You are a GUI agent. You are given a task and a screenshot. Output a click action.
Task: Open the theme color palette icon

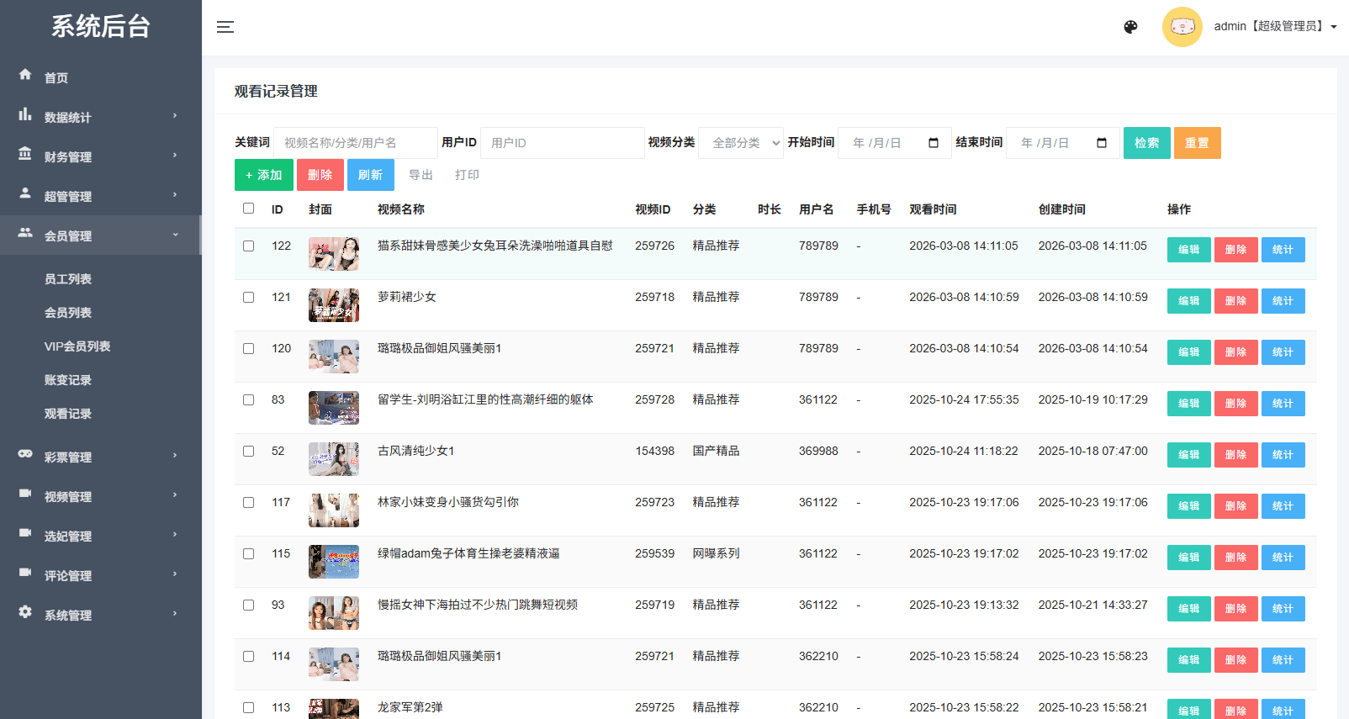pyautogui.click(x=1130, y=27)
